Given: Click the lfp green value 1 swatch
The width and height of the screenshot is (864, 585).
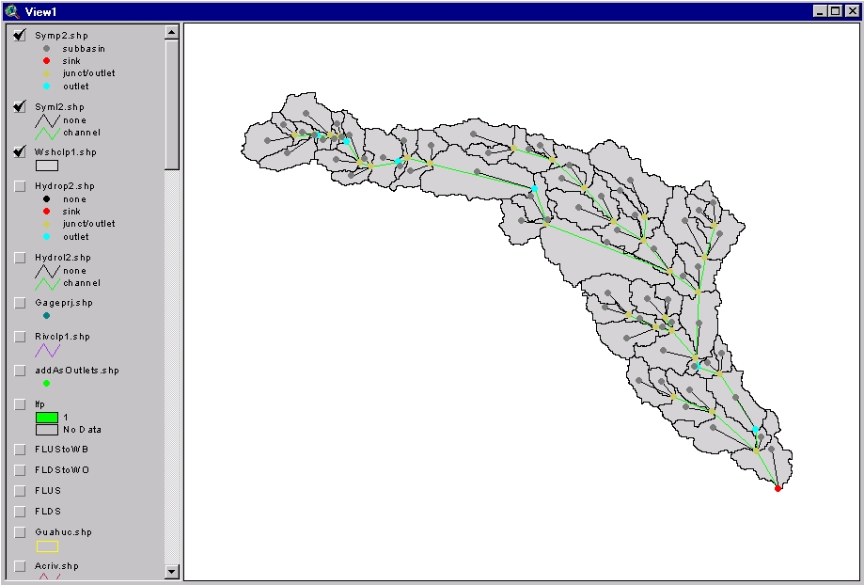Looking at the screenshot, I should pos(47,418).
